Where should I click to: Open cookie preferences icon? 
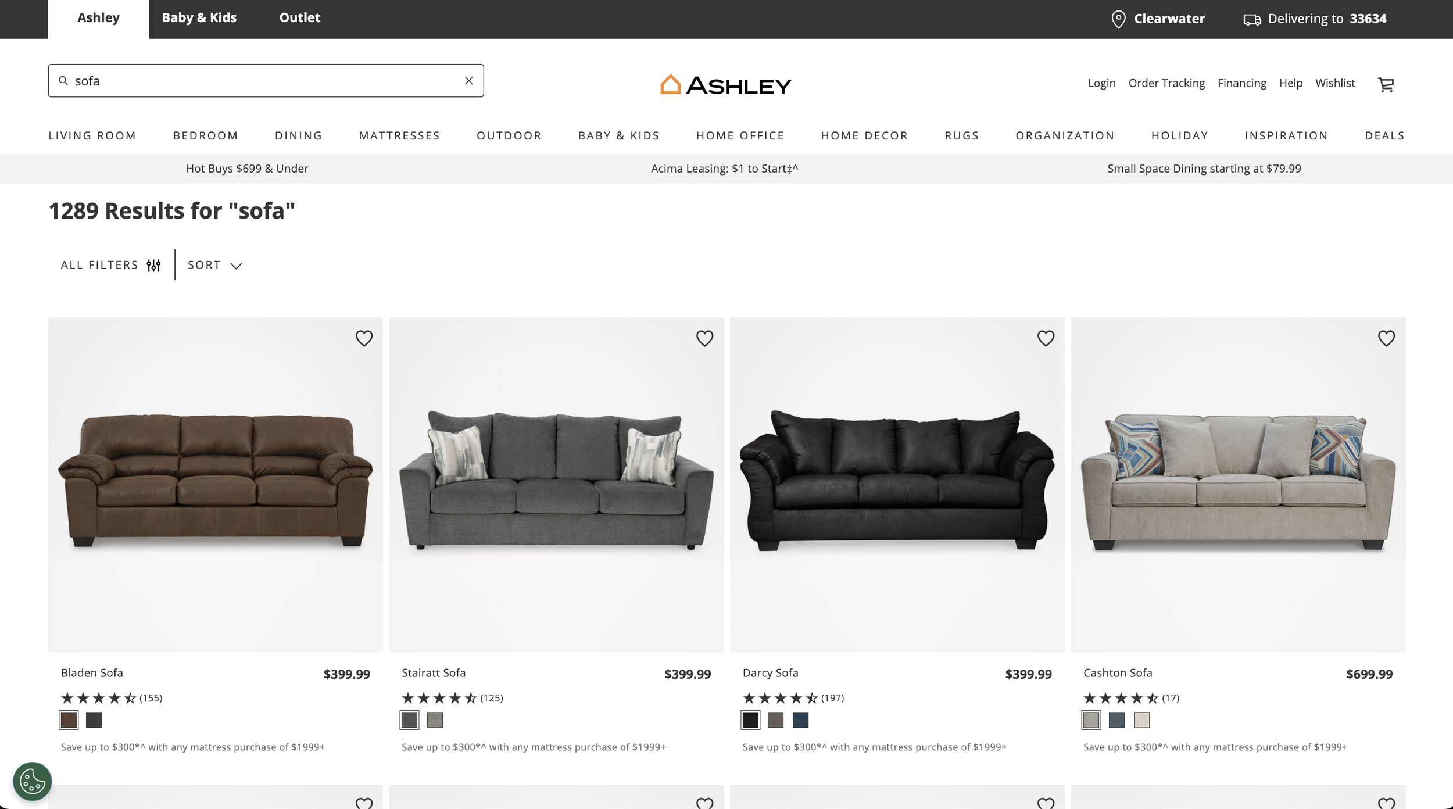pos(33,781)
